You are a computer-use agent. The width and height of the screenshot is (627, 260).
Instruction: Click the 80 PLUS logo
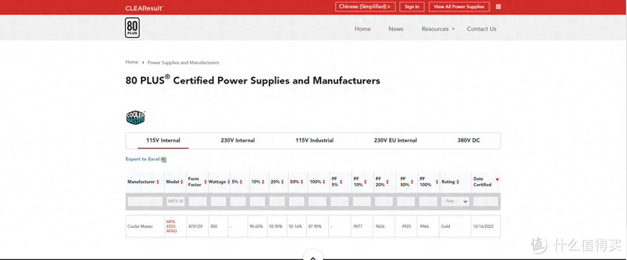click(132, 28)
